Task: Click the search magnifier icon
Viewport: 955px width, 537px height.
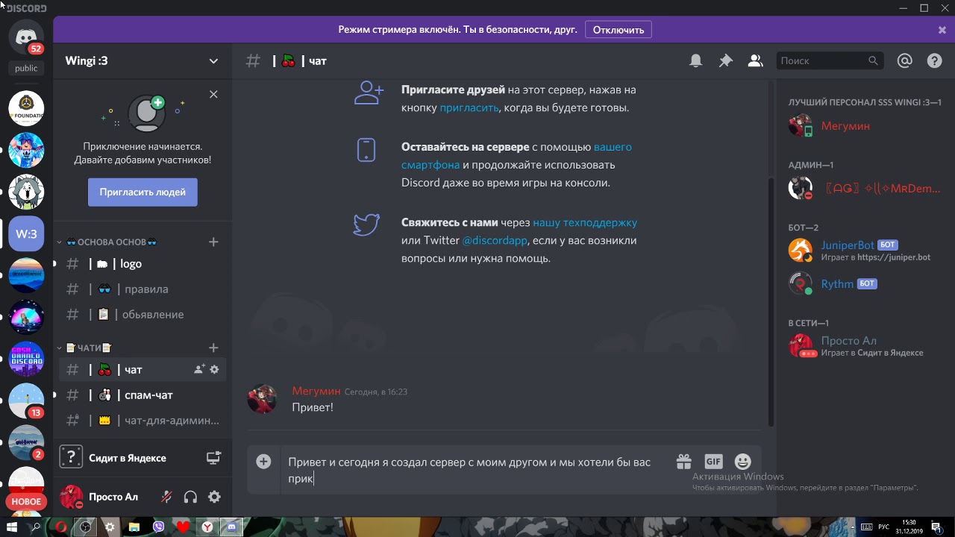Action: click(x=873, y=61)
